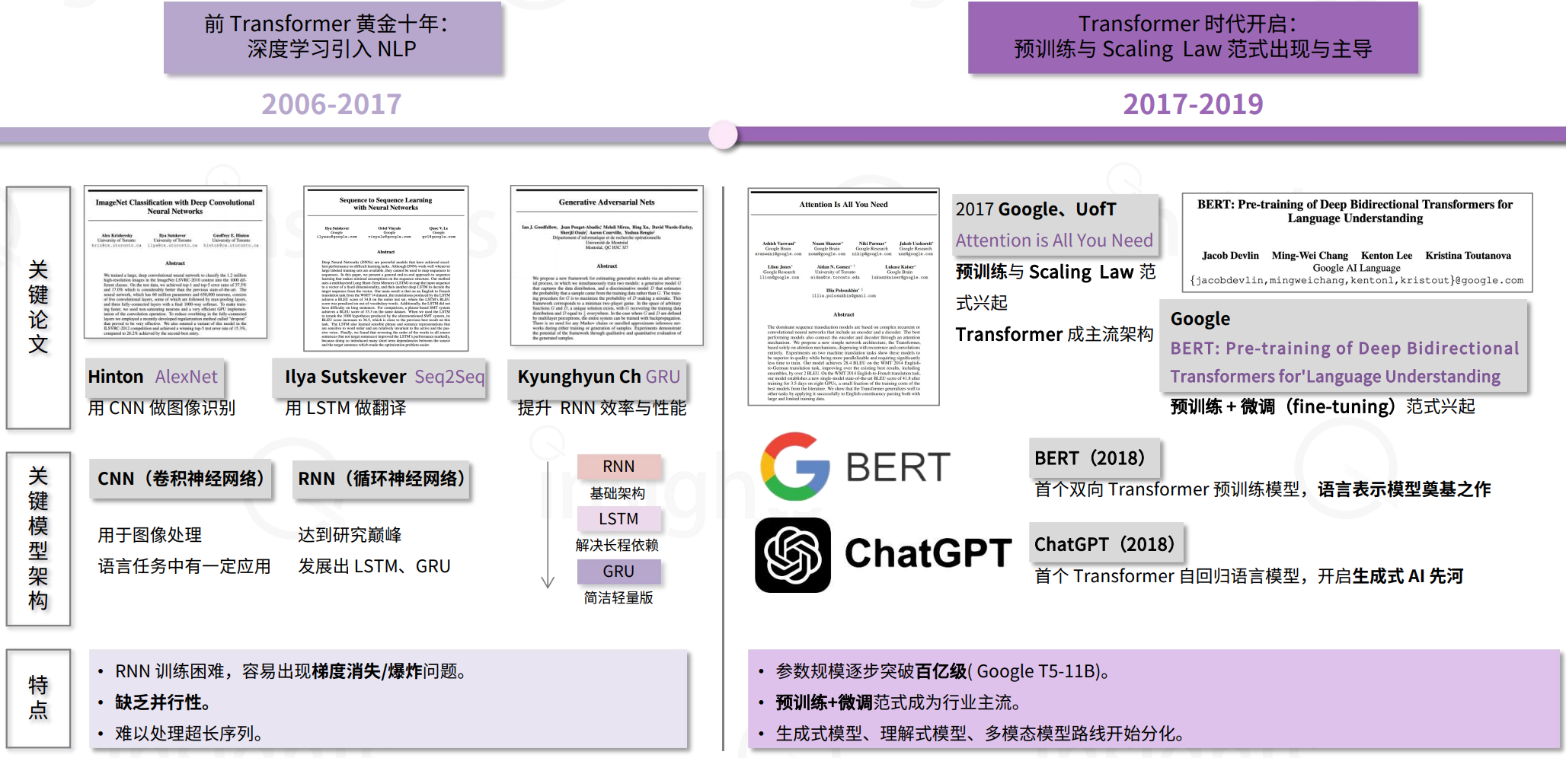Image resolution: width=1566 pixels, height=758 pixels.
Task: Click the 参数规模逐步突破百亿级 bullet point
Action: click(942, 671)
